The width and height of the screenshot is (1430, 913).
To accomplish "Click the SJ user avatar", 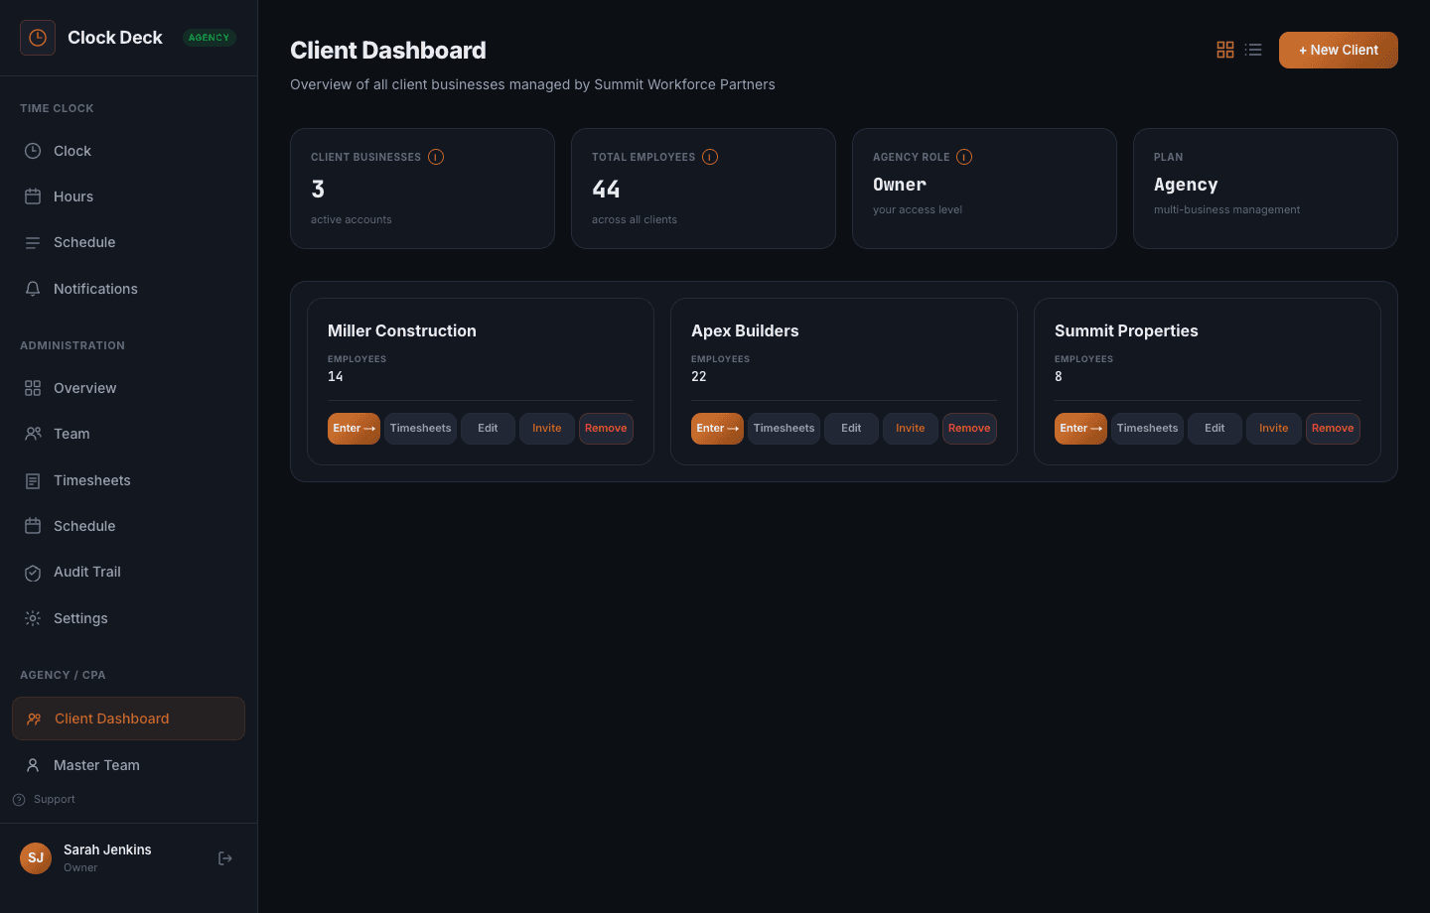I will click(x=36, y=858).
